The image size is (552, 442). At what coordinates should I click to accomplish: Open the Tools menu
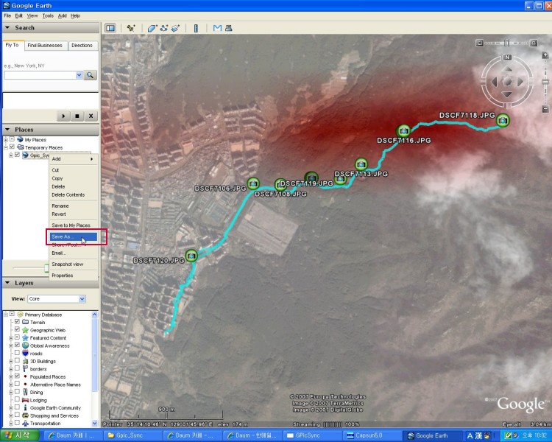[48, 16]
